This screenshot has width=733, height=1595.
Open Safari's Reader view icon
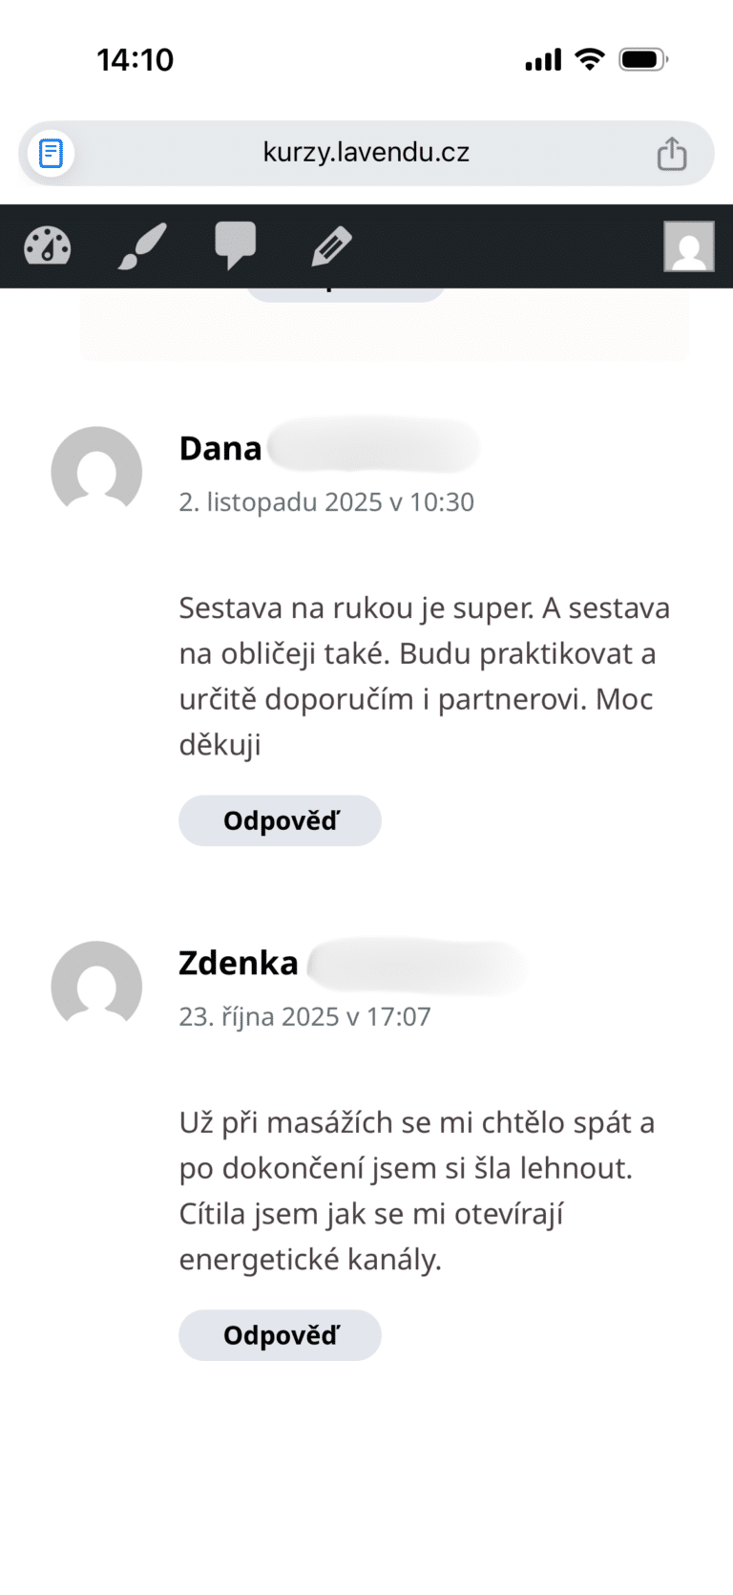(50, 152)
